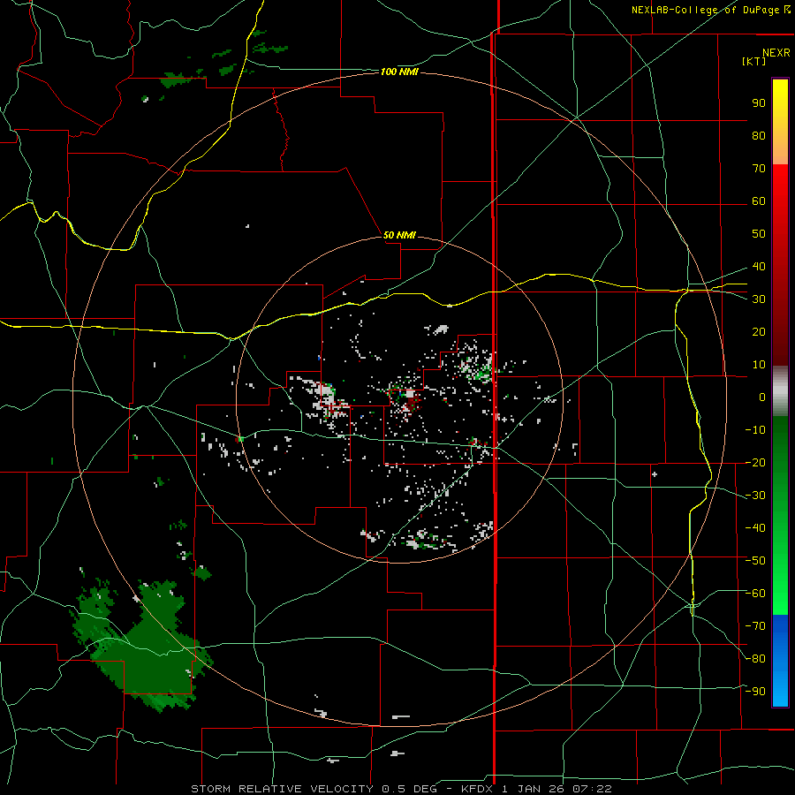Pick the -90 value on velocity scale
The height and width of the screenshot is (795, 795).
[x=755, y=691]
